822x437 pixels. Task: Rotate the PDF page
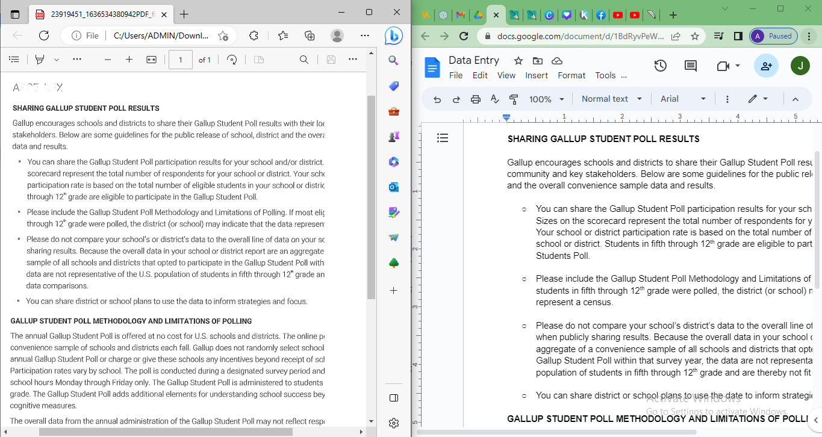click(232, 60)
